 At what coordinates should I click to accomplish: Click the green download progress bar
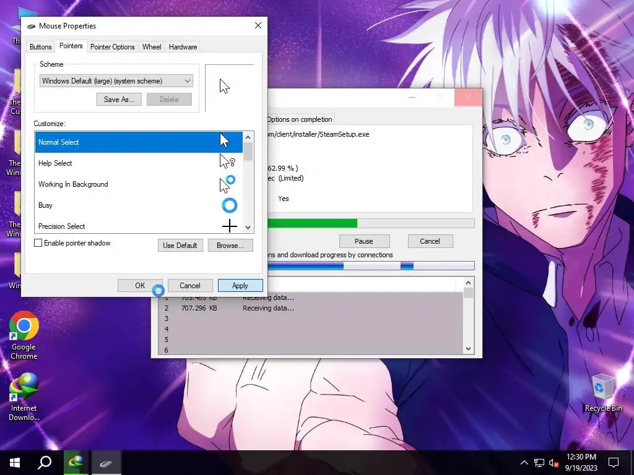point(371,223)
